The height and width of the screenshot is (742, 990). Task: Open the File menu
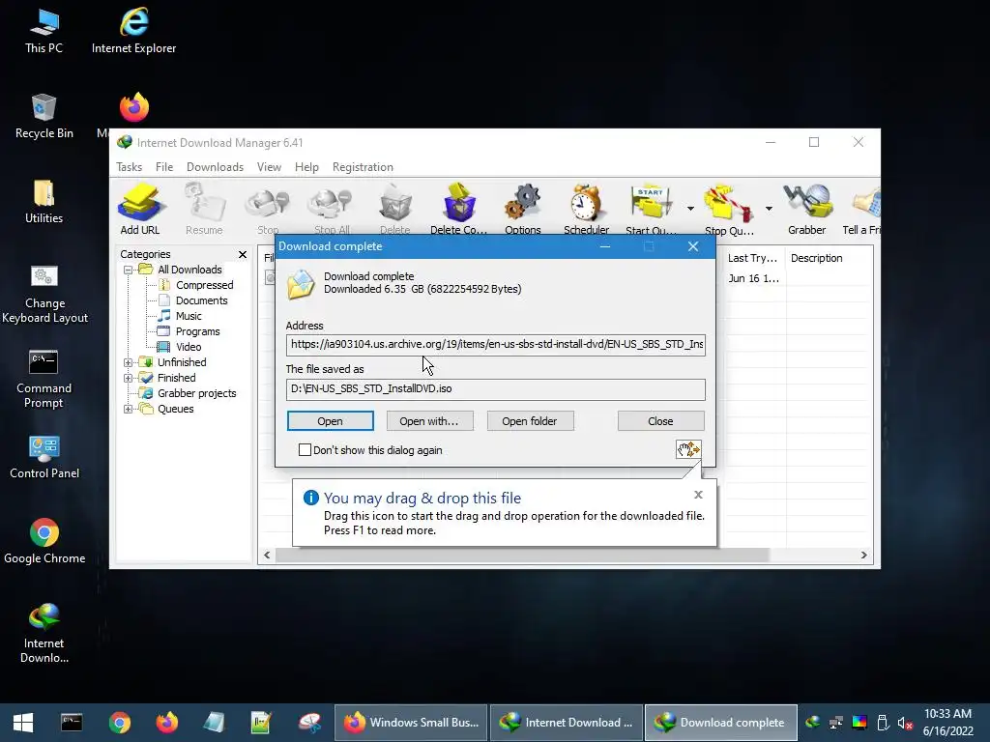(x=164, y=167)
